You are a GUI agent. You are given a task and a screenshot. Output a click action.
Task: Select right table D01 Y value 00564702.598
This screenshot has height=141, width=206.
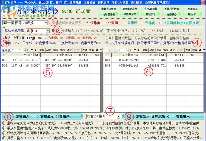[125, 60]
